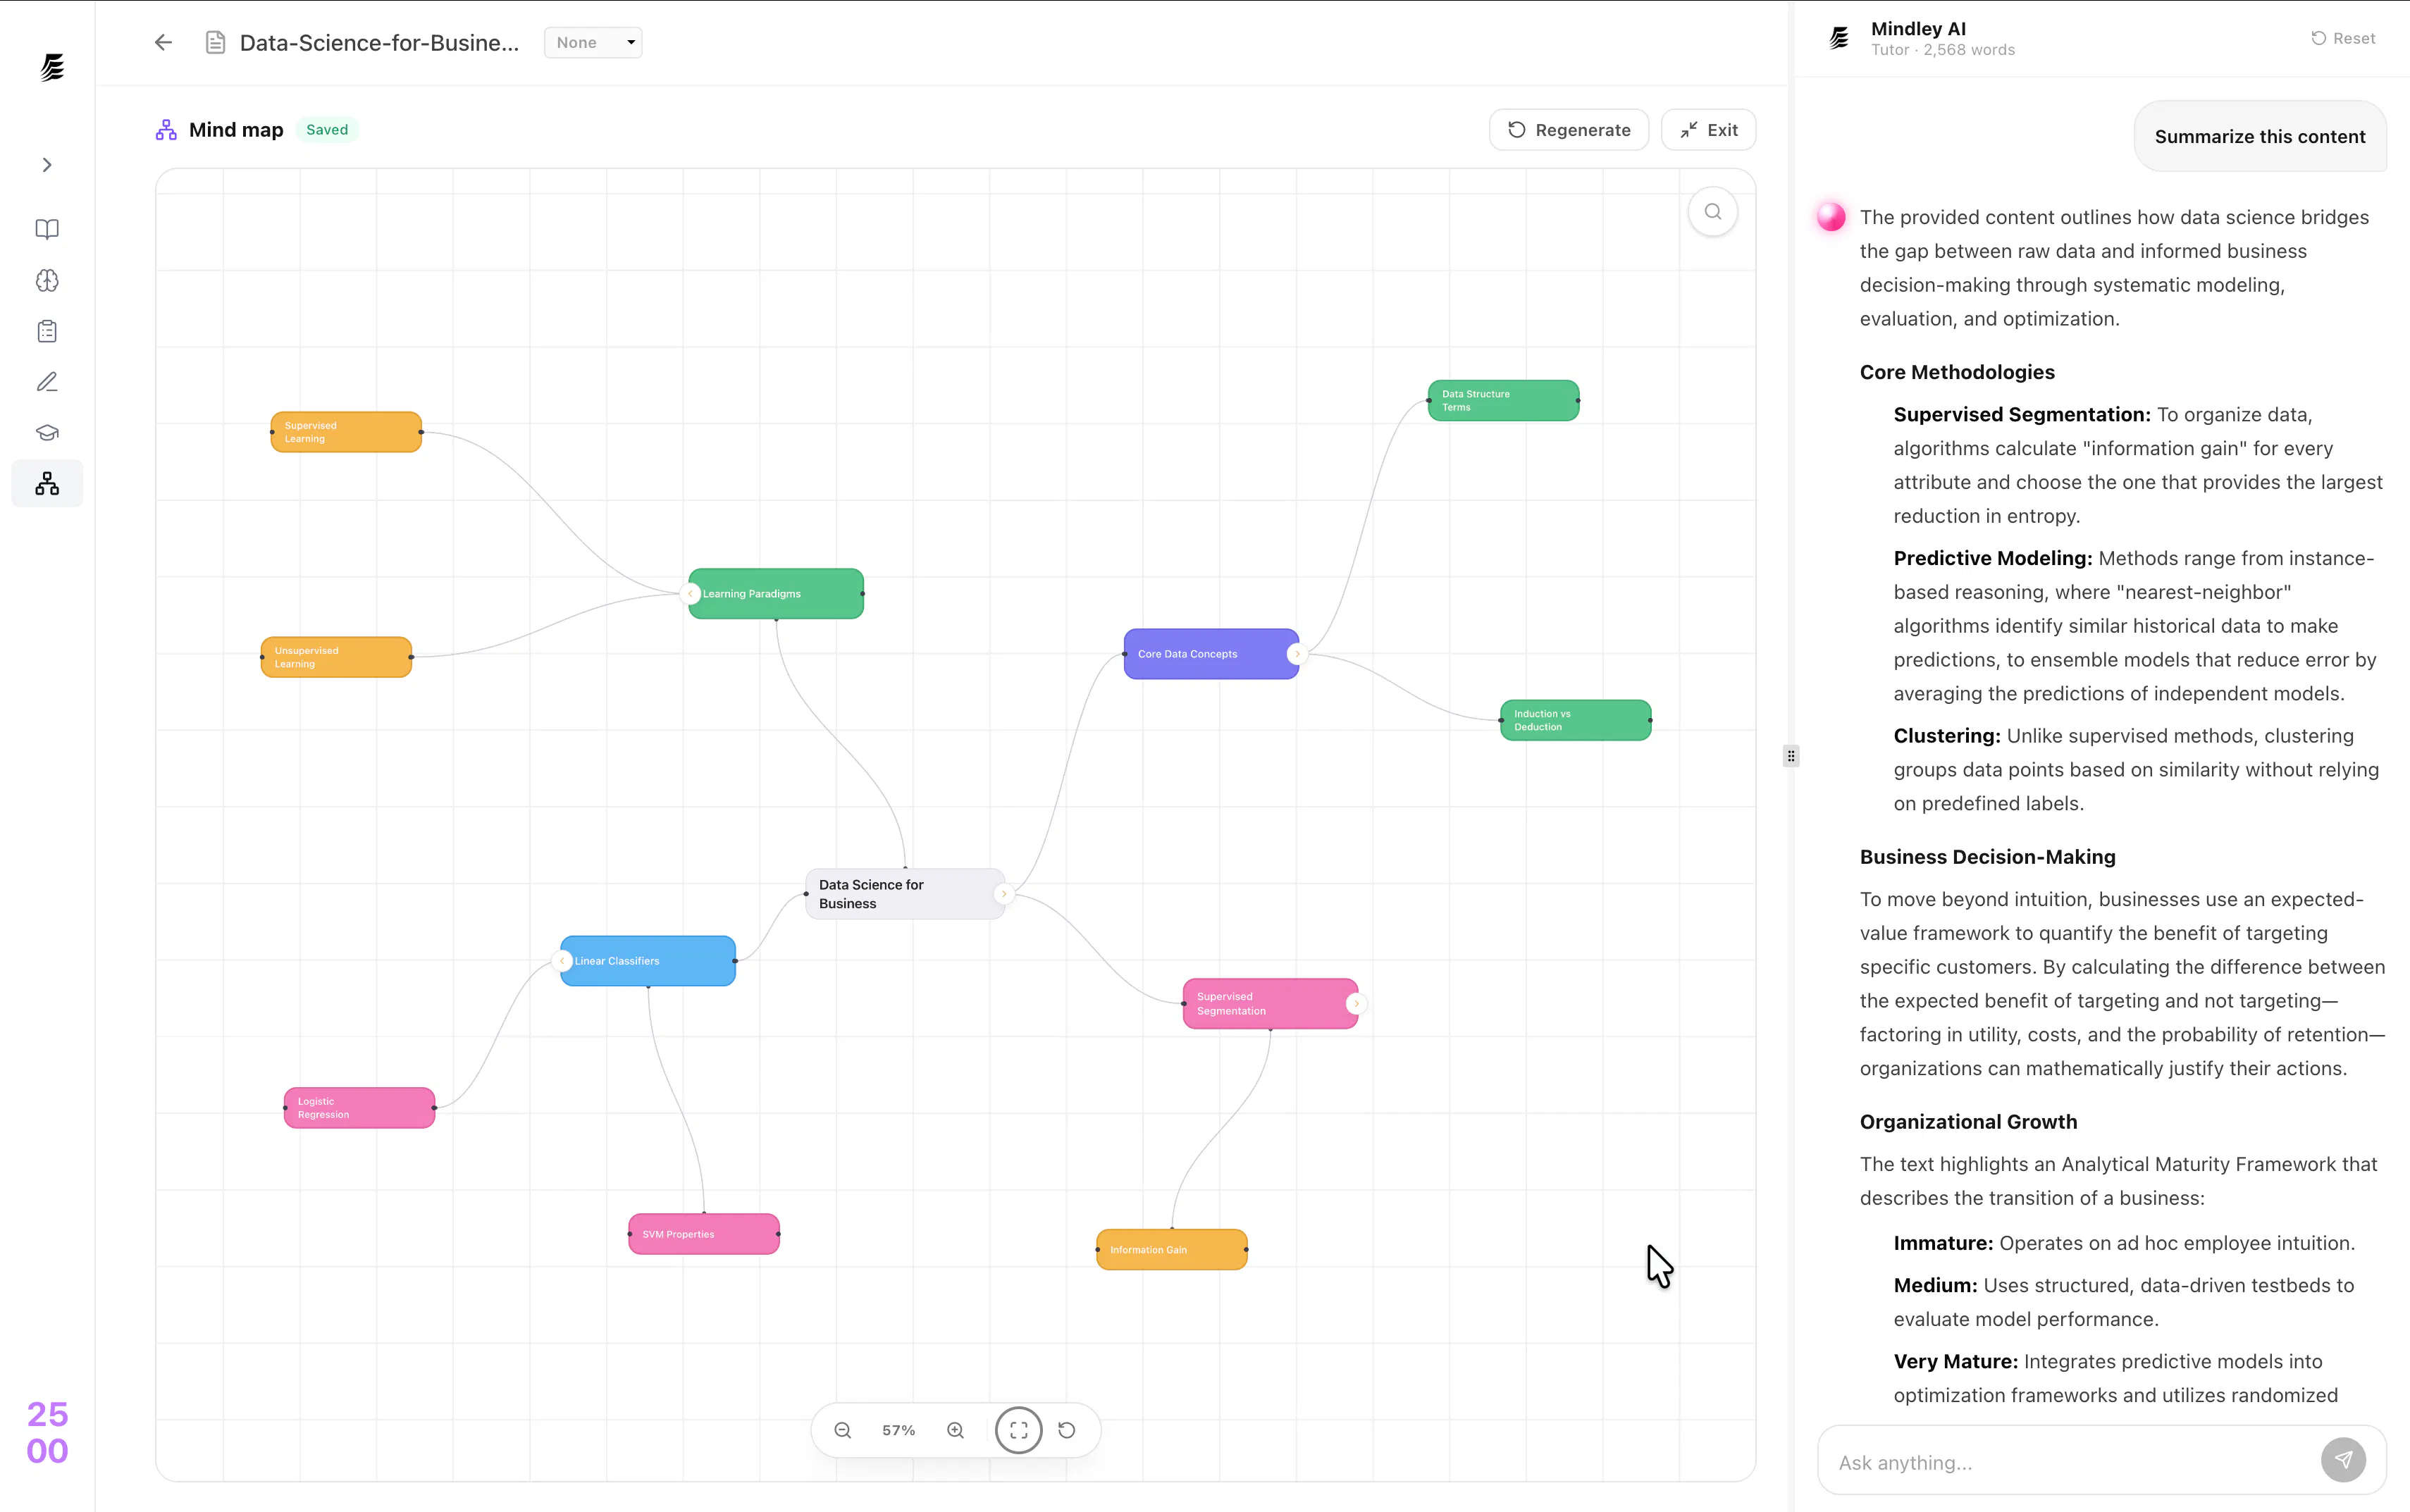
Task: Select the SVM Properties node
Action: coord(703,1234)
